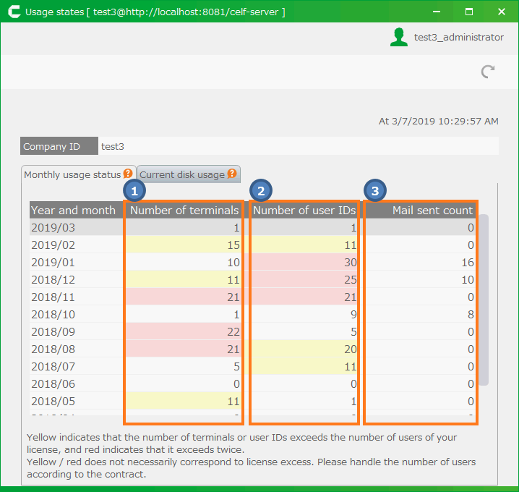Click the Mail sent count column header
This screenshot has width=519, height=492.
[421, 211]
